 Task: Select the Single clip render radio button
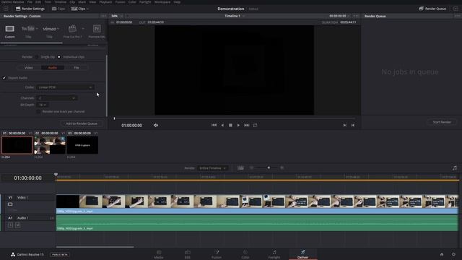click(37, 57)
